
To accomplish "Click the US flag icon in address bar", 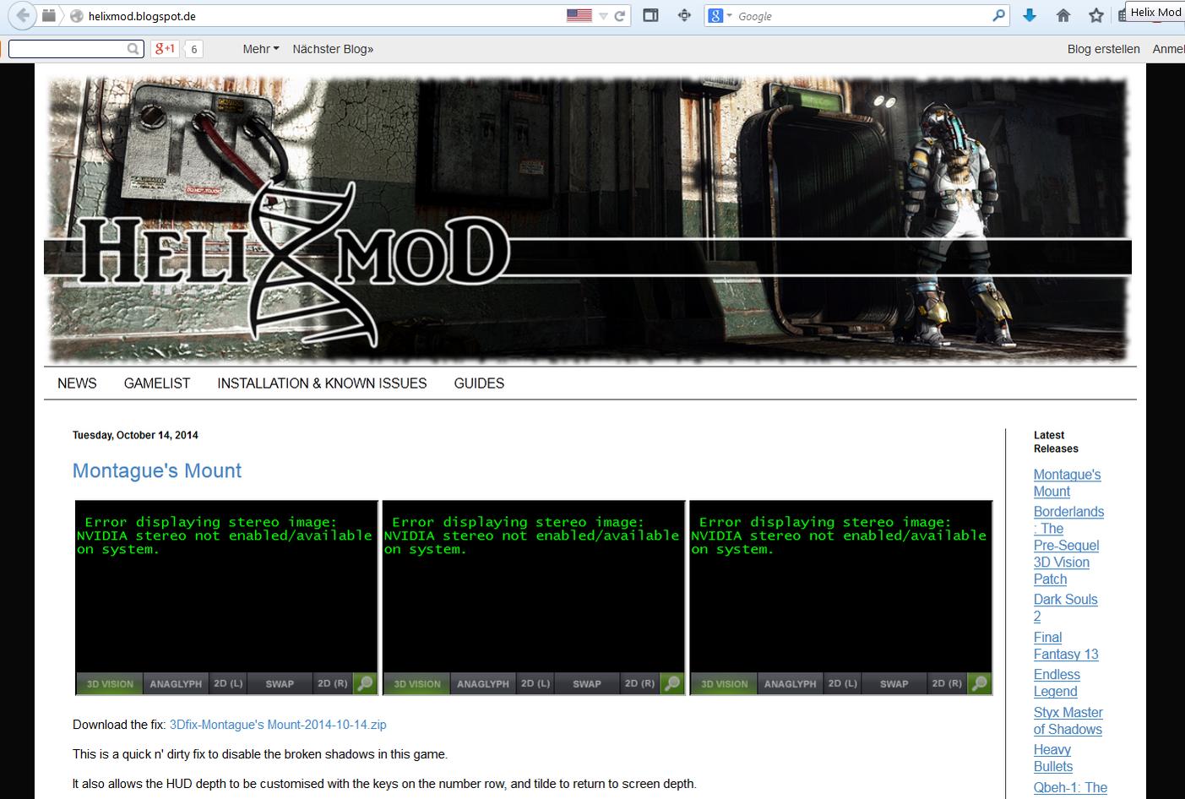I will [x=579, y=15].
